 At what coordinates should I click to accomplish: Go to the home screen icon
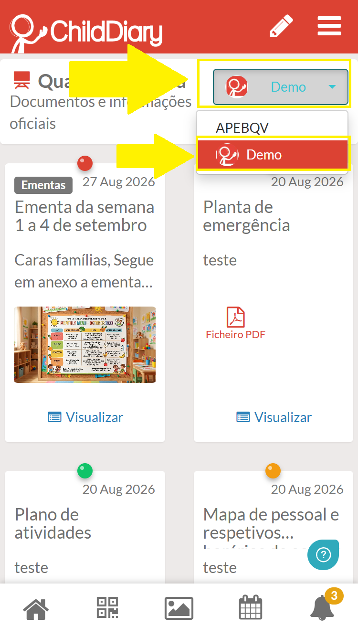36,609
